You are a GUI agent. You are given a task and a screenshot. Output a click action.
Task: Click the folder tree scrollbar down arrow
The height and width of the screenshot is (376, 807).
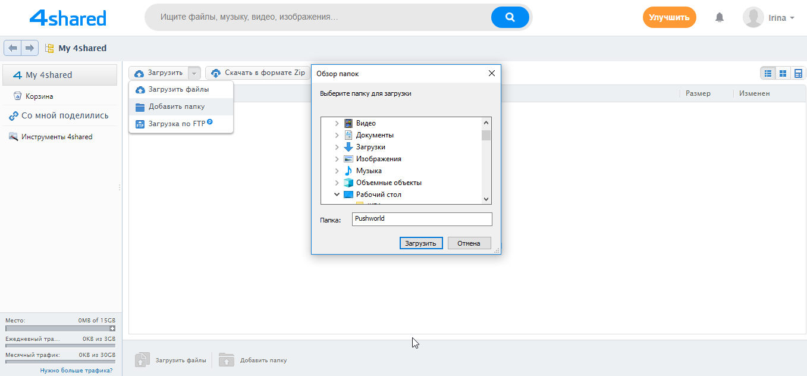486,199
